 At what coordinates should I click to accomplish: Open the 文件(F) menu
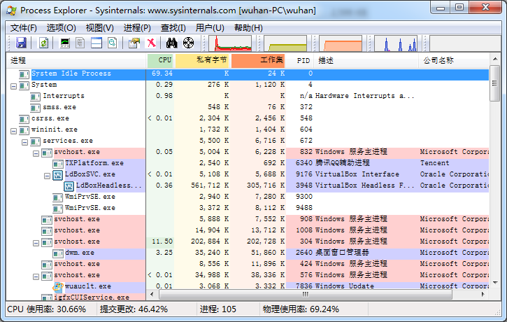pyautogui.click(x=24, y=28)
